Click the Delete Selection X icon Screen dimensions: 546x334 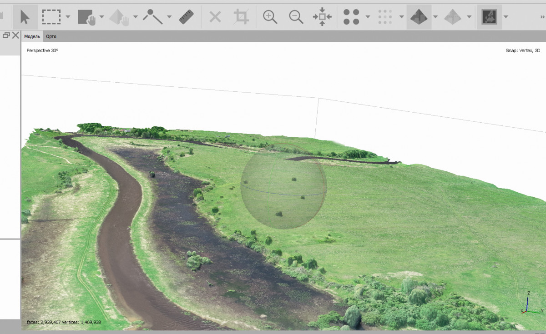(215, 17)
